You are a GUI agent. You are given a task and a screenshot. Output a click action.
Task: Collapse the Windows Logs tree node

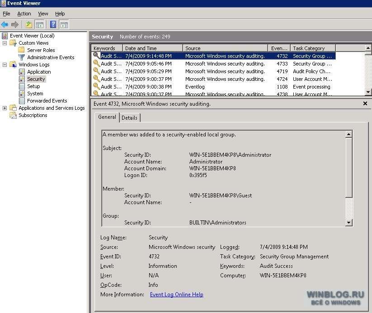pos(5,65)
